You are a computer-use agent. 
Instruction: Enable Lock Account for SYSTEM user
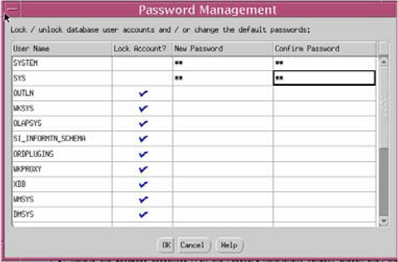143,64
